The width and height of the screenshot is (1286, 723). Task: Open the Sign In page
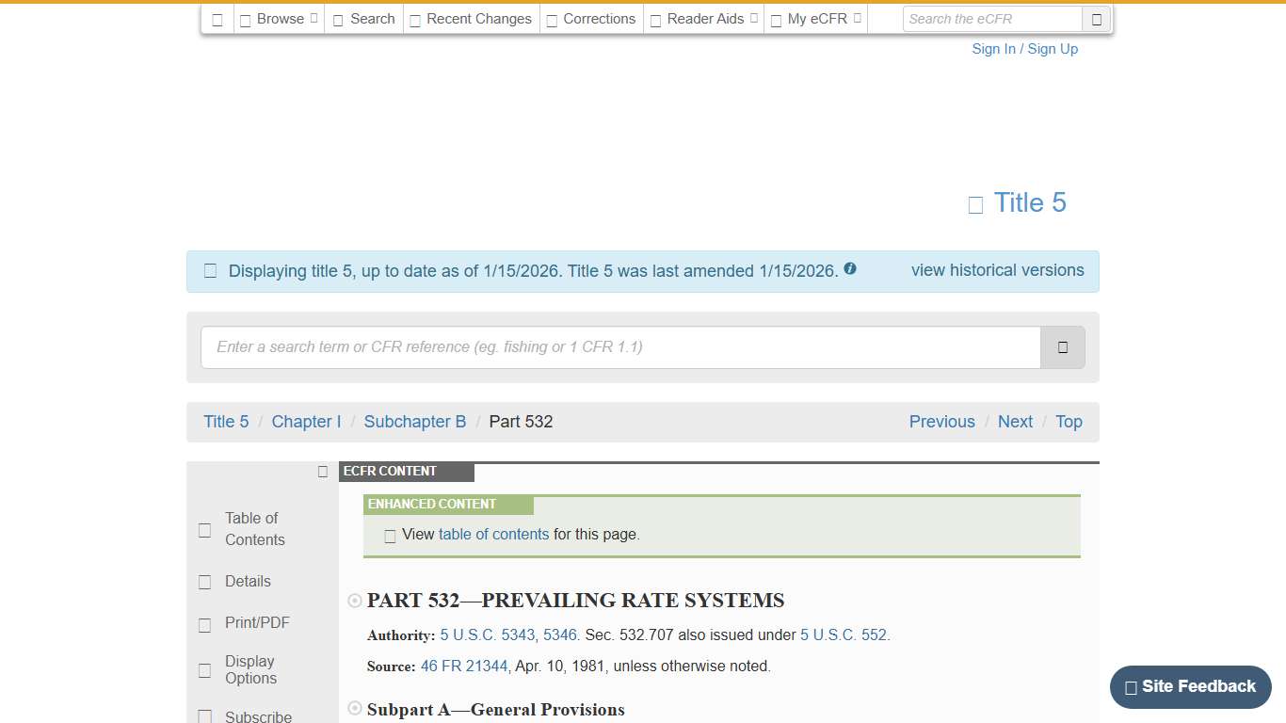[x=993, y=48]
